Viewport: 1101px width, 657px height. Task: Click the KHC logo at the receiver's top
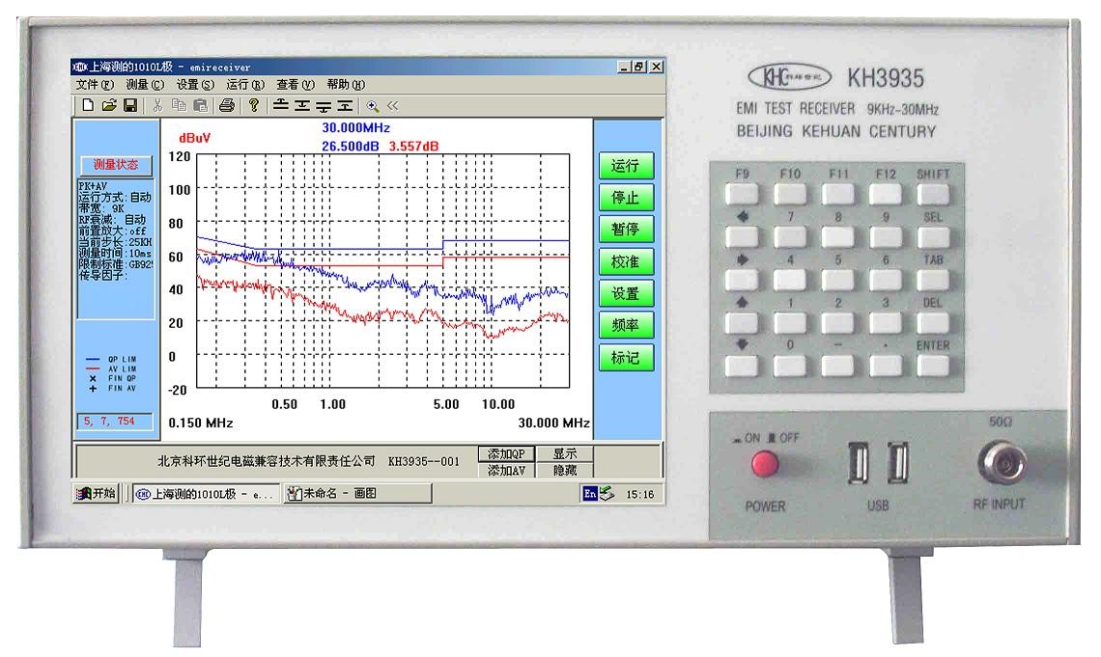click(790, 77)
